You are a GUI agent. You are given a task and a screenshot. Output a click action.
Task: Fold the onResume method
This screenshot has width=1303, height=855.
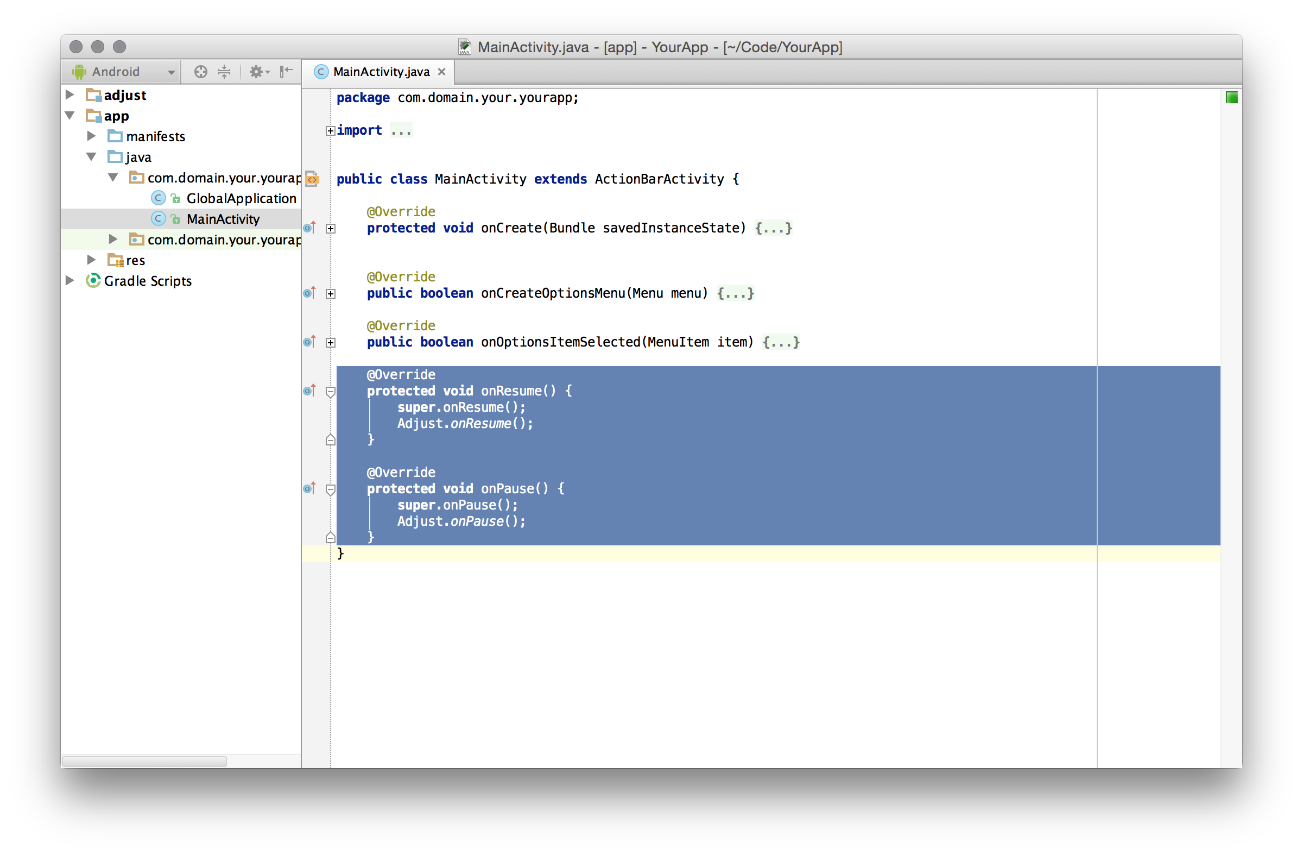(x=331, y=392)
